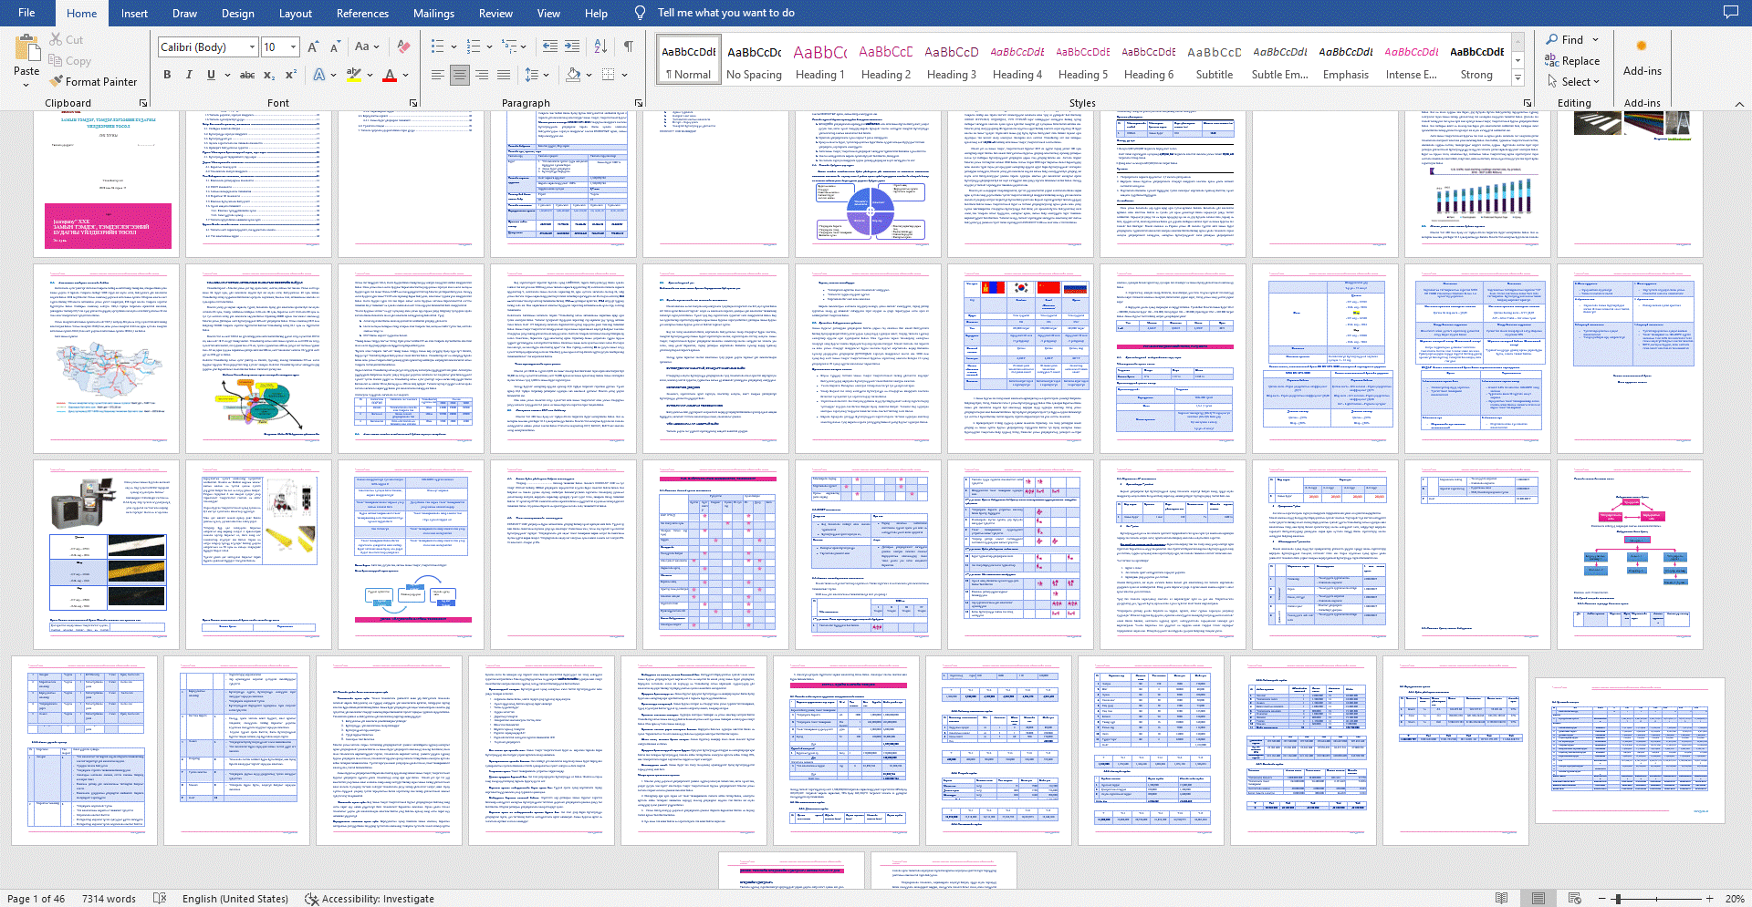
Task: Open the proofing spell check status icon
Action: point(160,899)
